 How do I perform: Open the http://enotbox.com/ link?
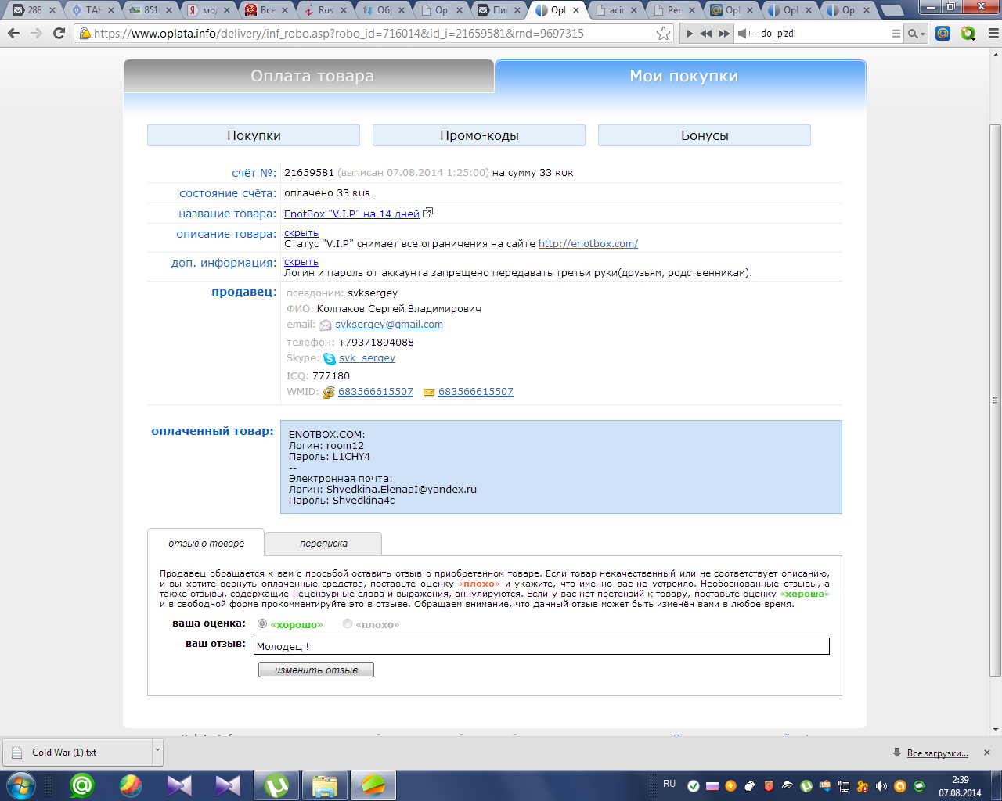pyautogui.click(x=588, y=243)
